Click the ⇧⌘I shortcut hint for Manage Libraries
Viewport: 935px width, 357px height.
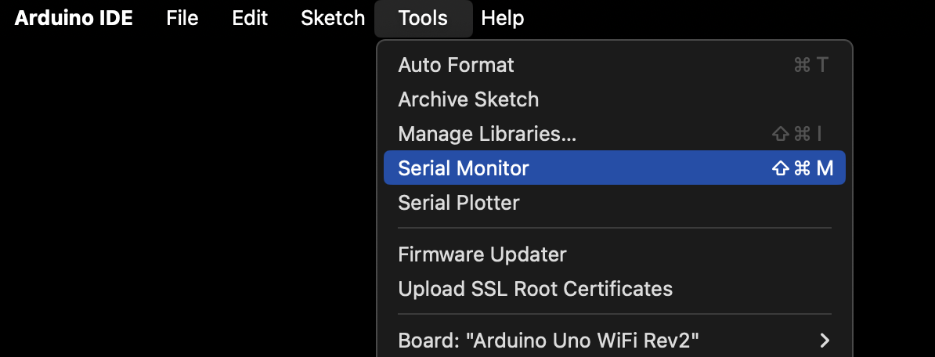pos(796,134)
